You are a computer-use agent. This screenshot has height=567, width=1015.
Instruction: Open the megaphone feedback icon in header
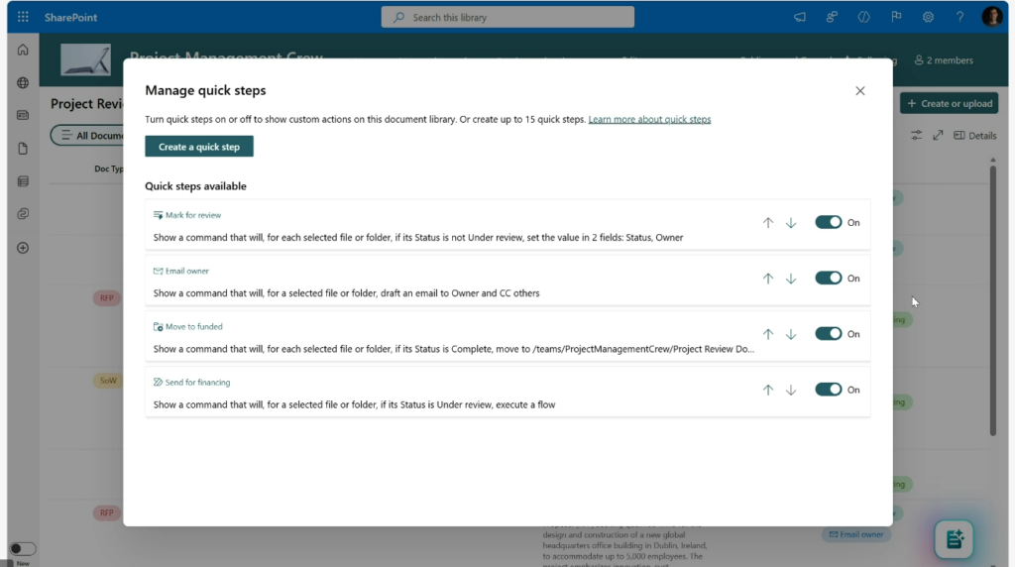point(800,18)
